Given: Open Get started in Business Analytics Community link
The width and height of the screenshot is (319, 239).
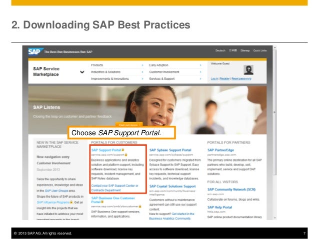Looking at the screenshot, I should tap(171, 216).
